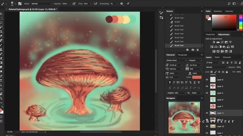This screenshot has width=243, height=136.
Task: Add Brightness/Contrast adjustment
Action: coord(214,42)
